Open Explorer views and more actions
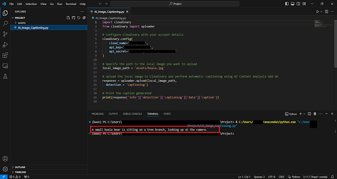This screenshot has width=337, height=179. [82, 11]
